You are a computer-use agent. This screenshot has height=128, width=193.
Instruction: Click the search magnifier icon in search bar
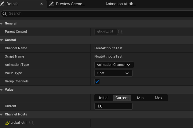pyautogui.click(x=5, y=13)
